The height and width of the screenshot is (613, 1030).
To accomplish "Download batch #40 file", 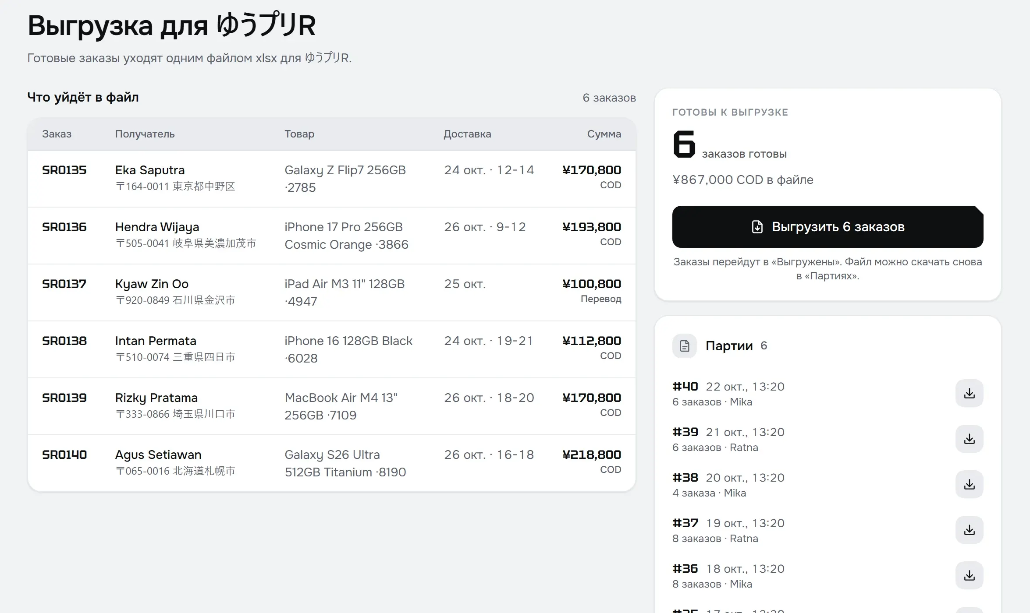I will pyautogui.click(x=969, y=393).
